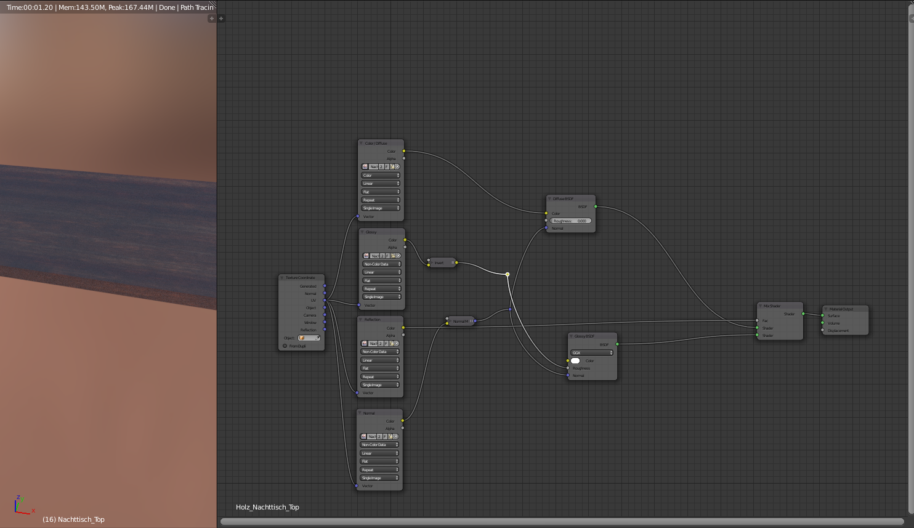The height and width of the screenshot is (528, 914).
Task: Toggle fake user F in Normal texture node
Action: 386,436
